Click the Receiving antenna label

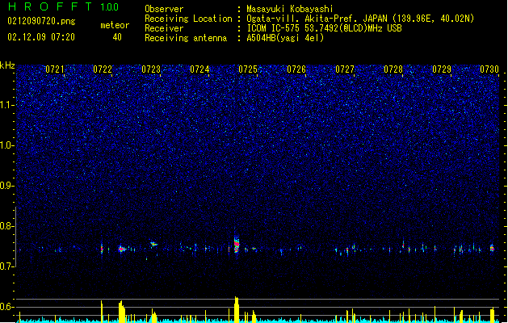pyautogui.click(x=186, y=38)
